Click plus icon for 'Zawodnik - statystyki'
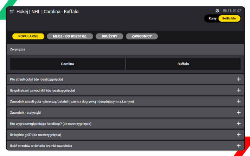 point(238,113)
